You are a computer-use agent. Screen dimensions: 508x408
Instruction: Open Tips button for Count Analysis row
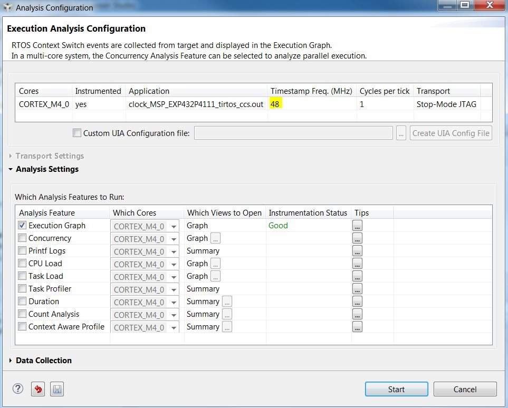coord(357,314)
